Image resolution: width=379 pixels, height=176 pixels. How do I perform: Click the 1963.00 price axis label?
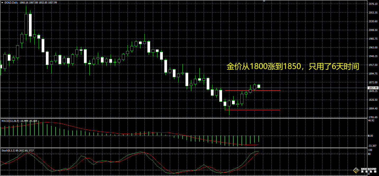tap(373, 48)
